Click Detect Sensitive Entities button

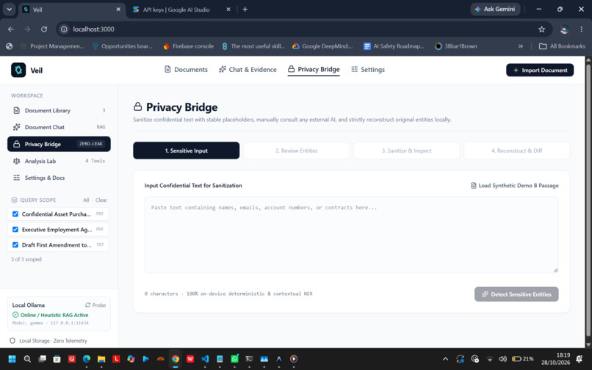(x=516, y=294)
